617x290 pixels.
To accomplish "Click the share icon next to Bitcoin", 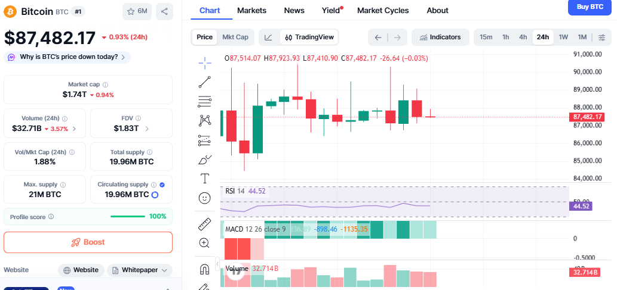I will click(x=164, y=11).
